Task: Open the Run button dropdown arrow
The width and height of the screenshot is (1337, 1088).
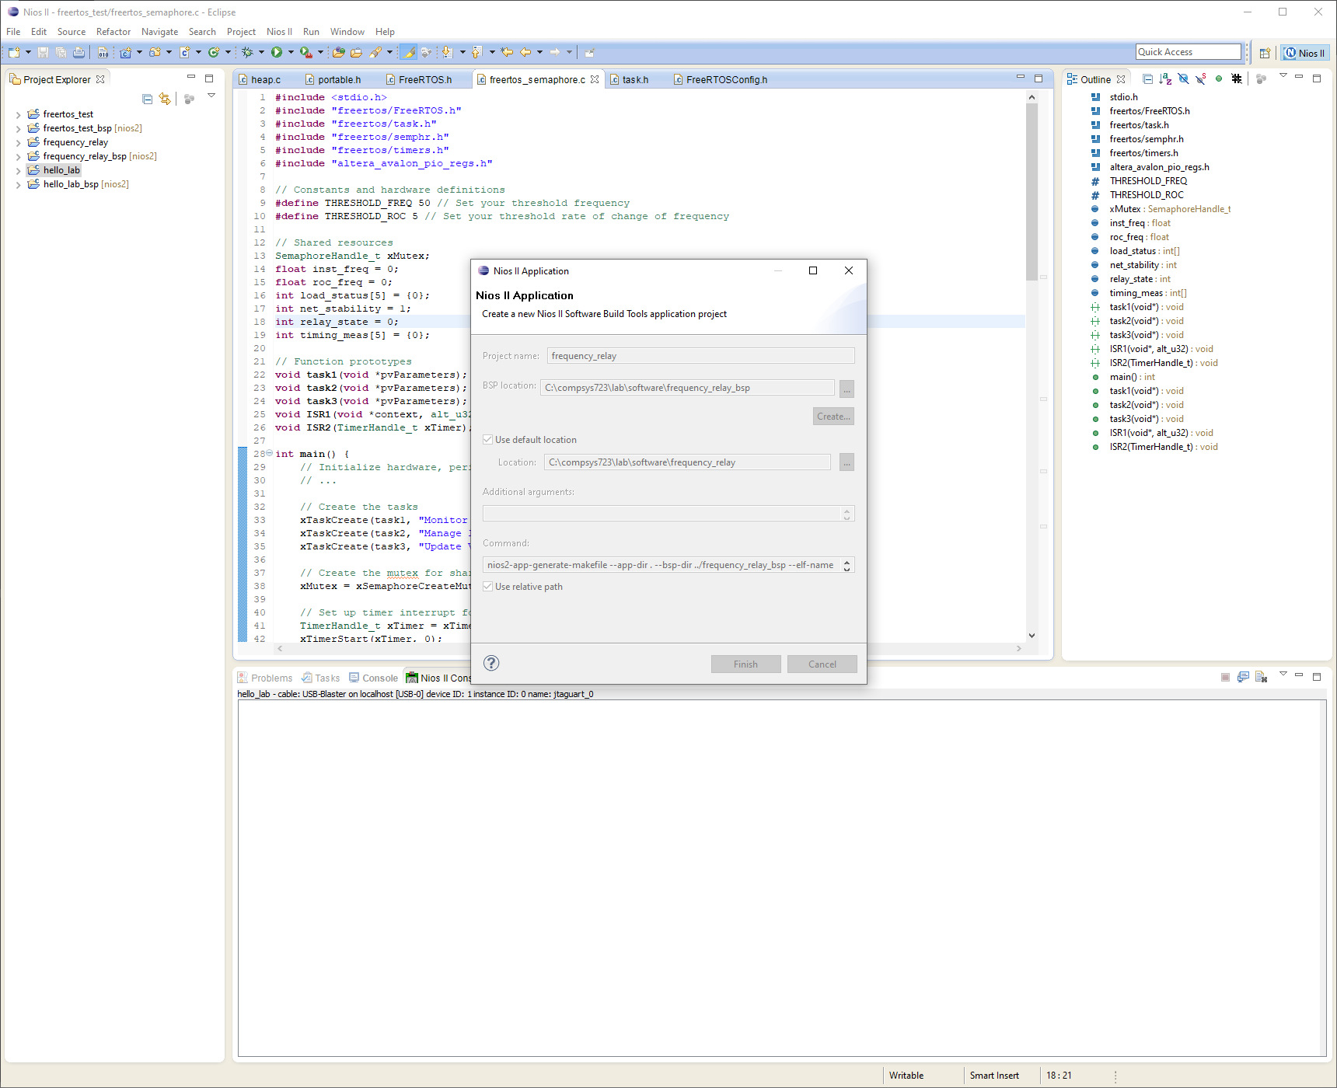Action: [x=291, y=52]
